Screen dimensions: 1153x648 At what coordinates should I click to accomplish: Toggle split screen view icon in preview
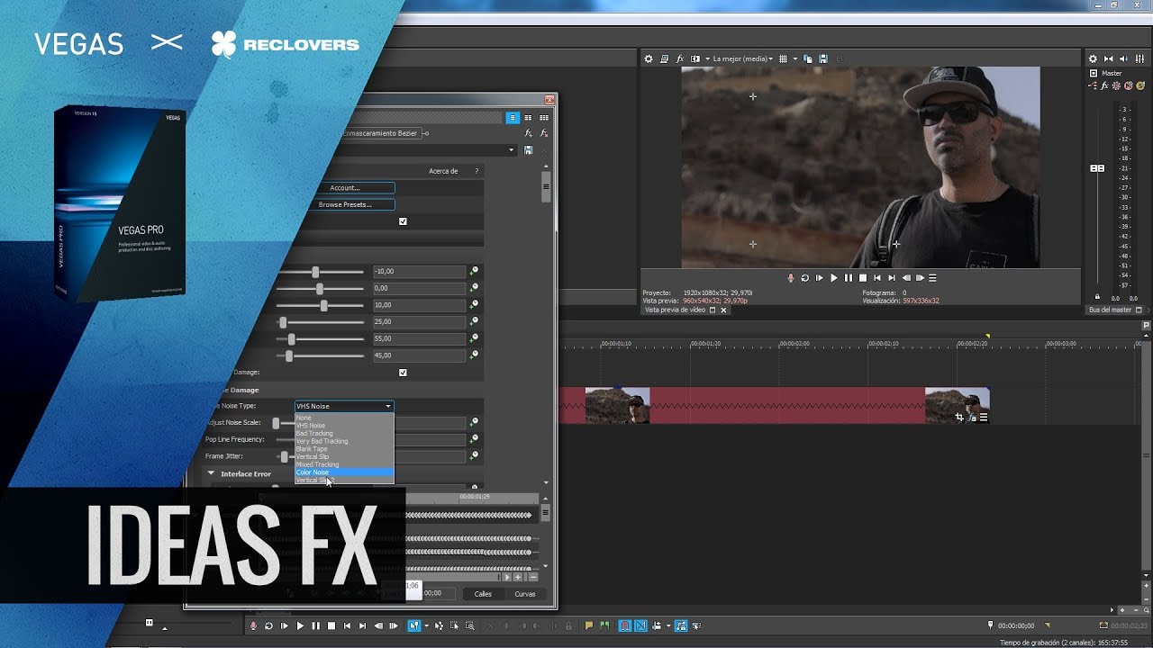coord(695,58)
